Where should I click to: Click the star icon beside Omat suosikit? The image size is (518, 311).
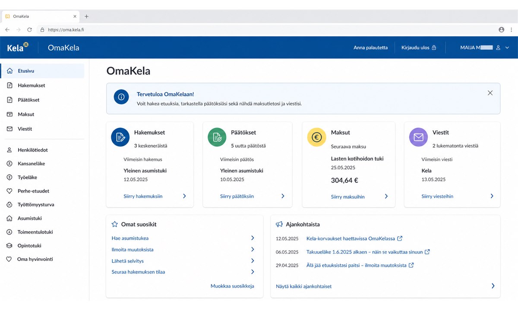[x=114, y=224]
